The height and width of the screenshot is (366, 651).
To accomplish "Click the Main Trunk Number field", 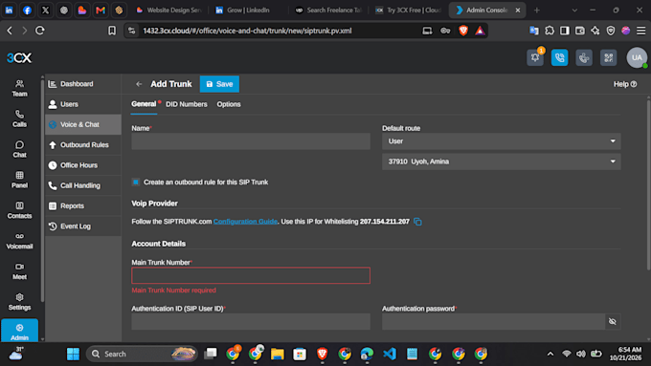I will (x=251, y=275).
